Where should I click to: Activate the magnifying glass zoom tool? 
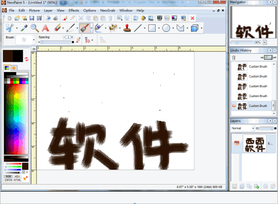[x=35, y=28]
